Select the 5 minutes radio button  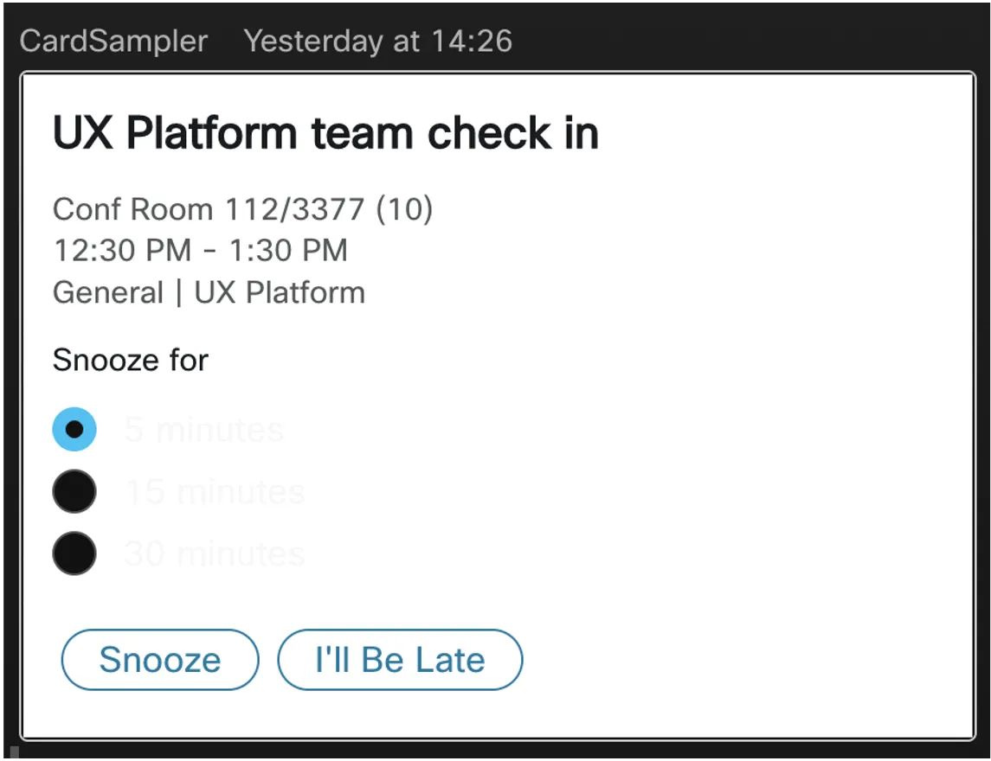pos(74,430)
